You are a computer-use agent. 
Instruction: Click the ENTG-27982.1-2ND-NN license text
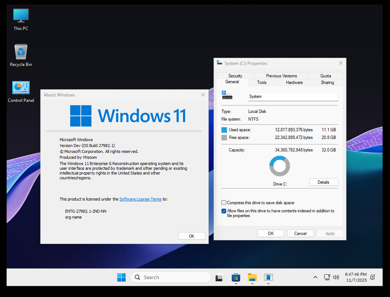tap(86, 211)
